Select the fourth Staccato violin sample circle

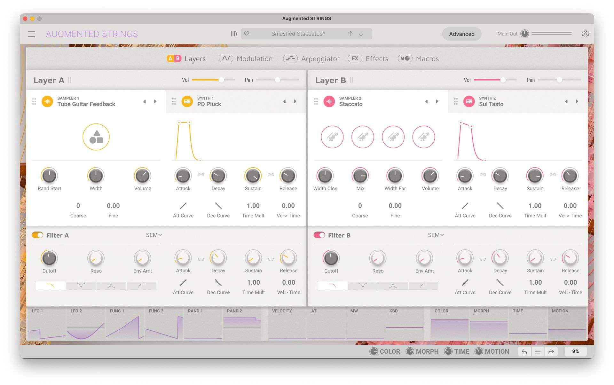click(424, 137)
